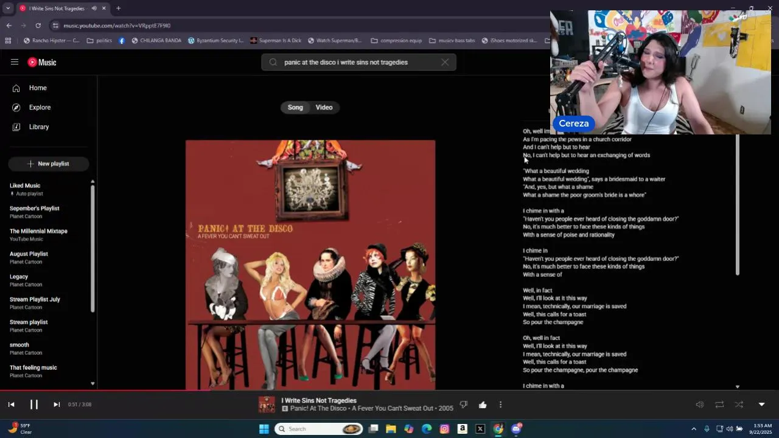Click sidebar playlist scroll down arrow

tap(93, 384)
